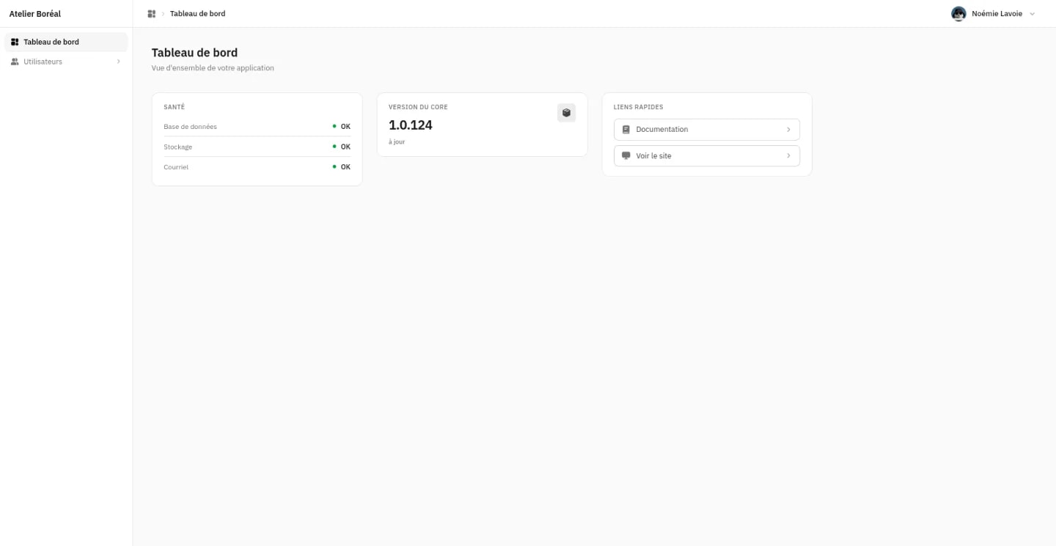This screenshot has width=1056, height=546.
Task: Click the Courriel health row label
Action: coord(176,167)
